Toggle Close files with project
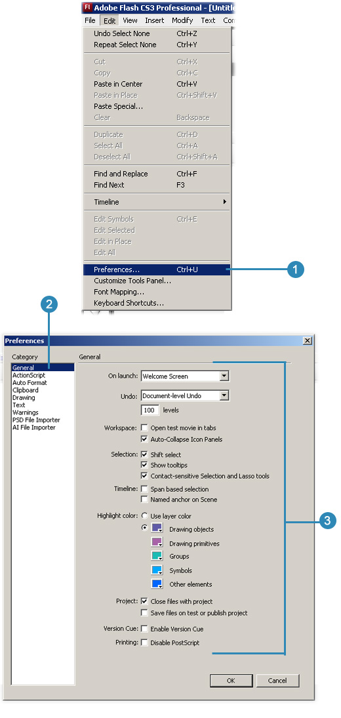Viewport: 341px width, 718px height. coord(145,601)
